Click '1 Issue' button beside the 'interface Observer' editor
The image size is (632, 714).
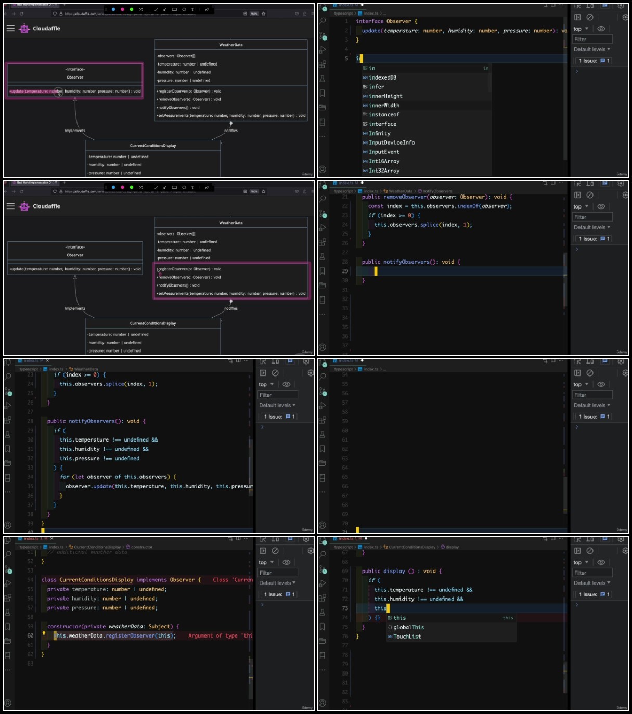594,61
